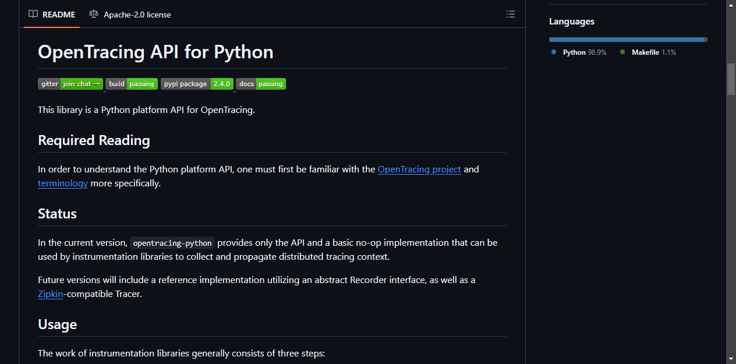Click the green Makefile language dot
The width and height of the screenshot is (736, 364).
tap(622, 52)
